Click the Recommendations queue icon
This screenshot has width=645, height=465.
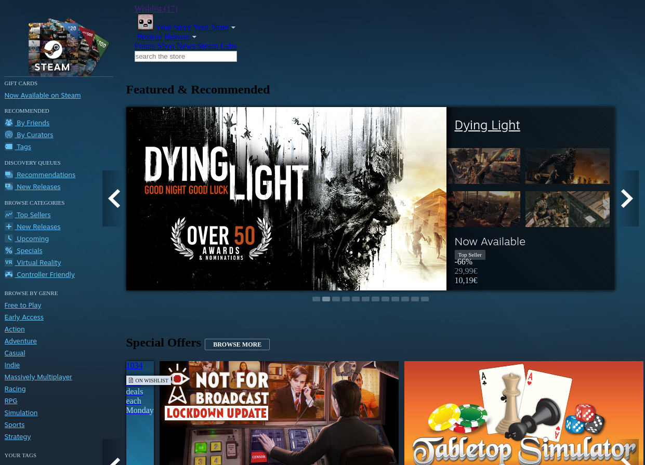(9, 175)
